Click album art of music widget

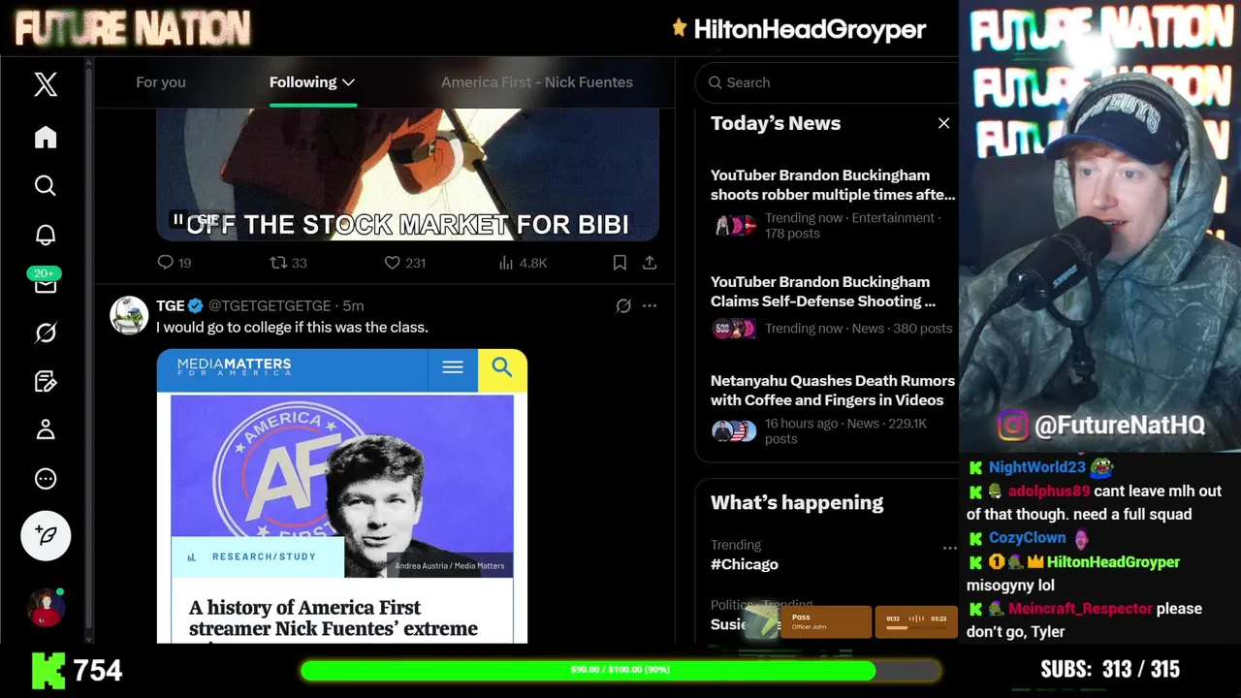[x=763, y=621]
